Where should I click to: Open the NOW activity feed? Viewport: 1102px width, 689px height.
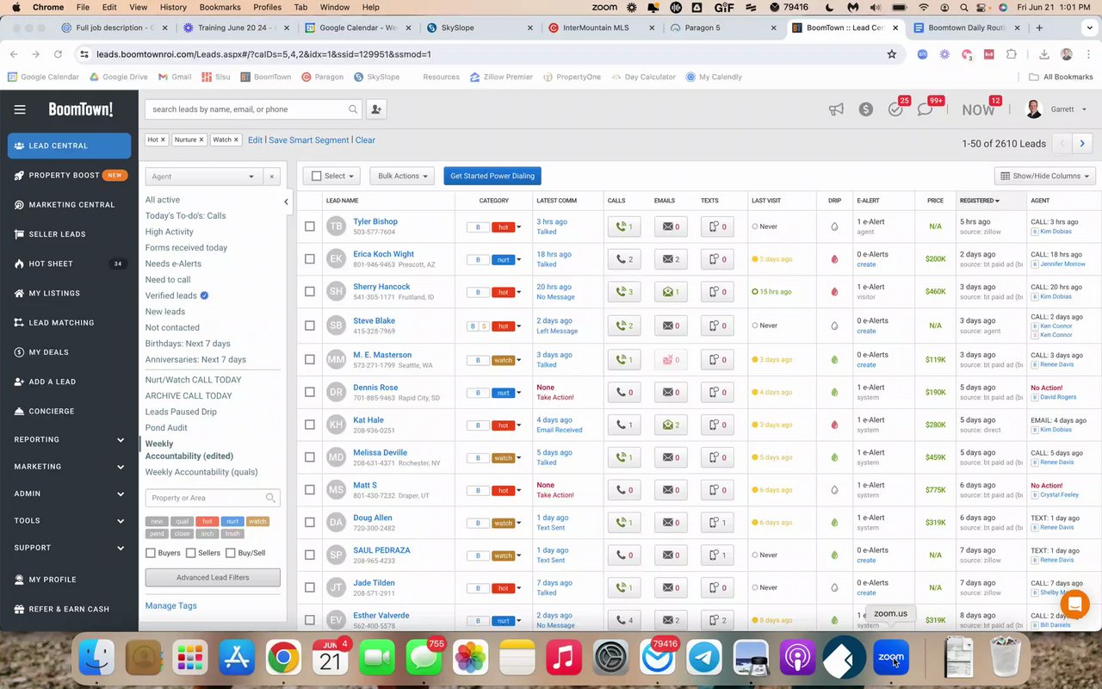(x=978, y=110)
